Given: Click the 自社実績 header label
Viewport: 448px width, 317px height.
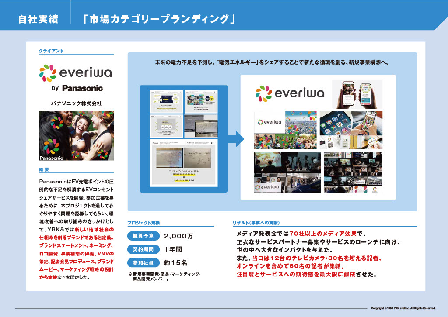Looking at the screenshot, I should [x=38, y=19].
